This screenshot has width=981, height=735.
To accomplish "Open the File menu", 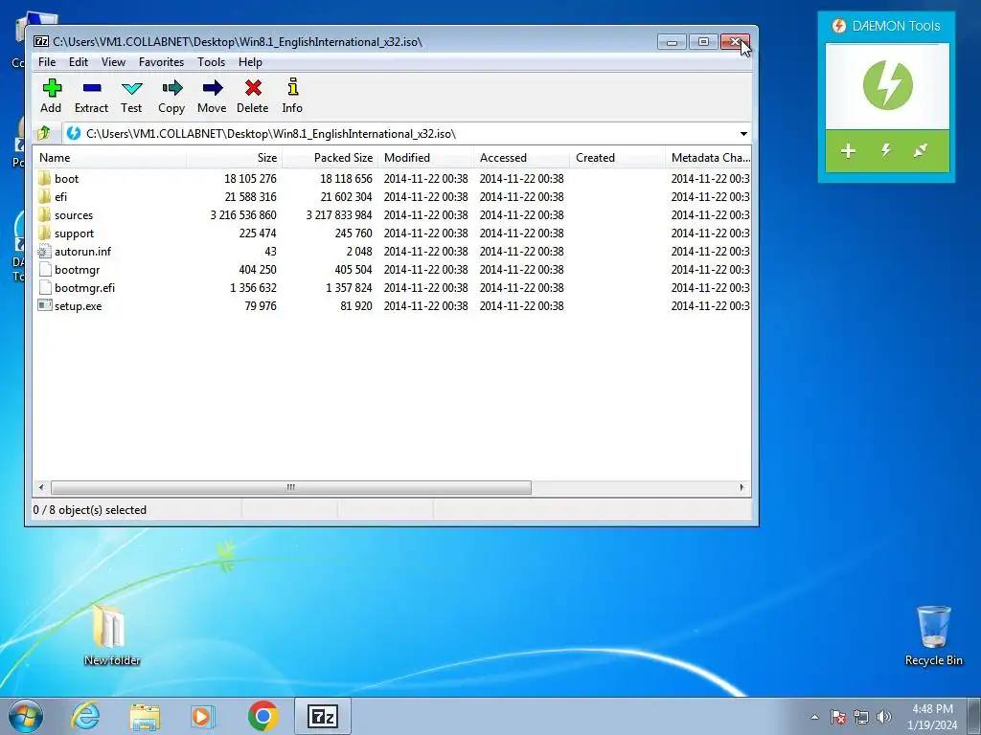I will [47, 62].
